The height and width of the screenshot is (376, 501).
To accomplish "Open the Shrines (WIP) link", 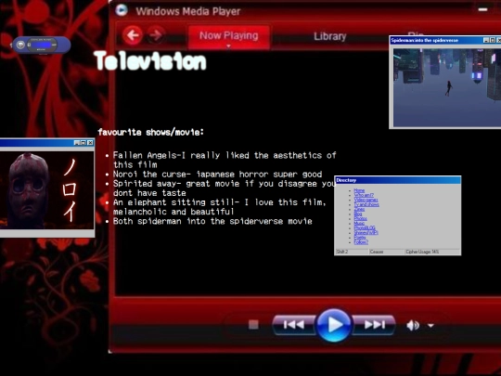I will click(366, 233).
